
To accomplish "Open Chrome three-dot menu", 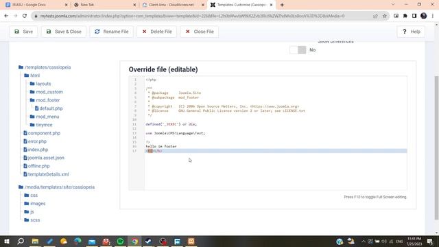I will tap(433, 16).
